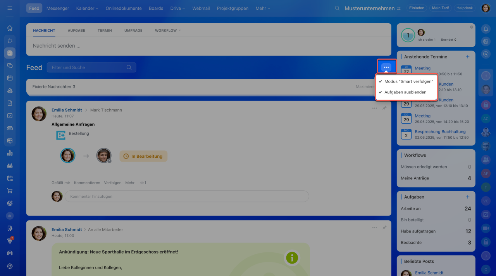Go to Messenger in the top menu

58,8
